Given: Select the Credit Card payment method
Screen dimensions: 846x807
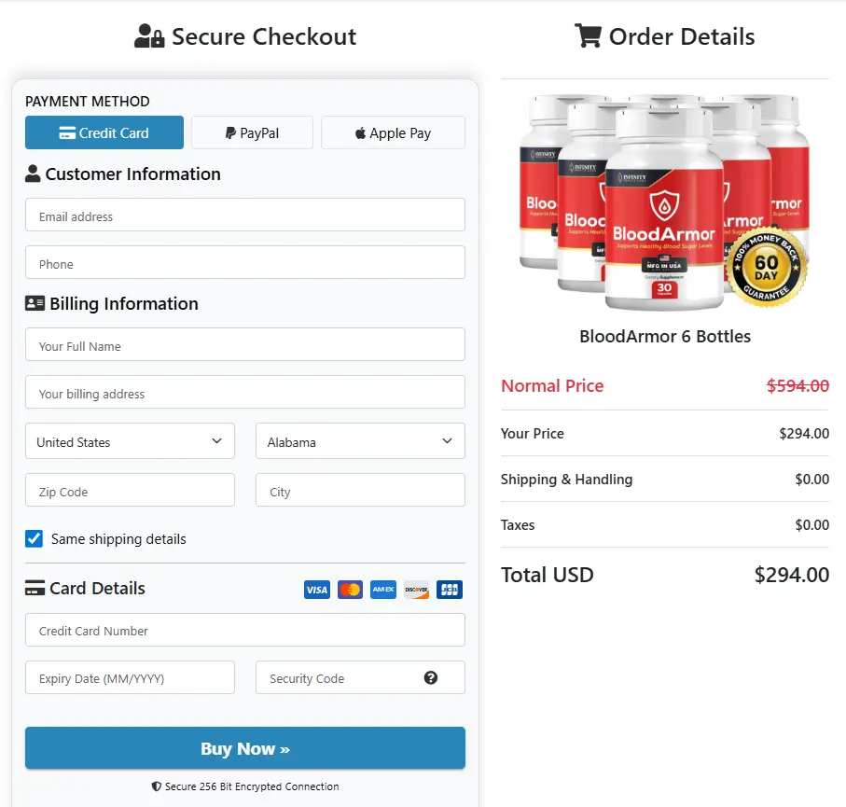Looking at the screenshot, I should pos(104,132).
